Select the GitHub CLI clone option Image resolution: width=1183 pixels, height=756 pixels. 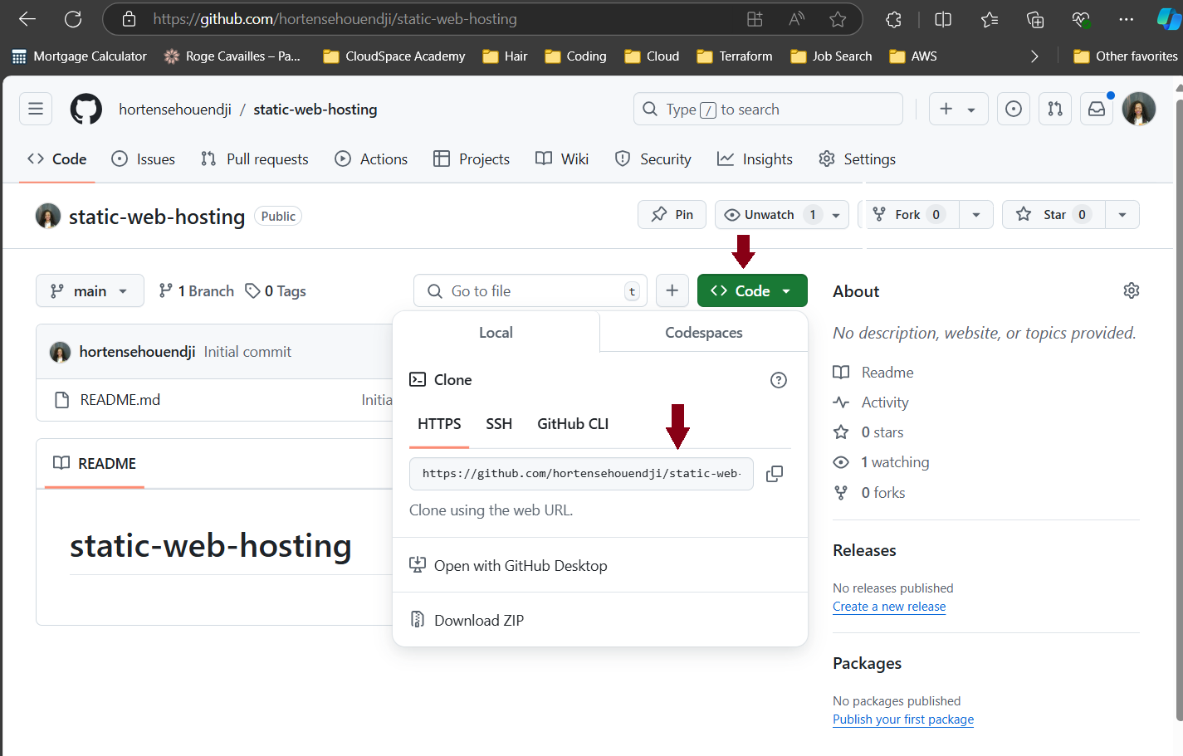tap(573, 424)
